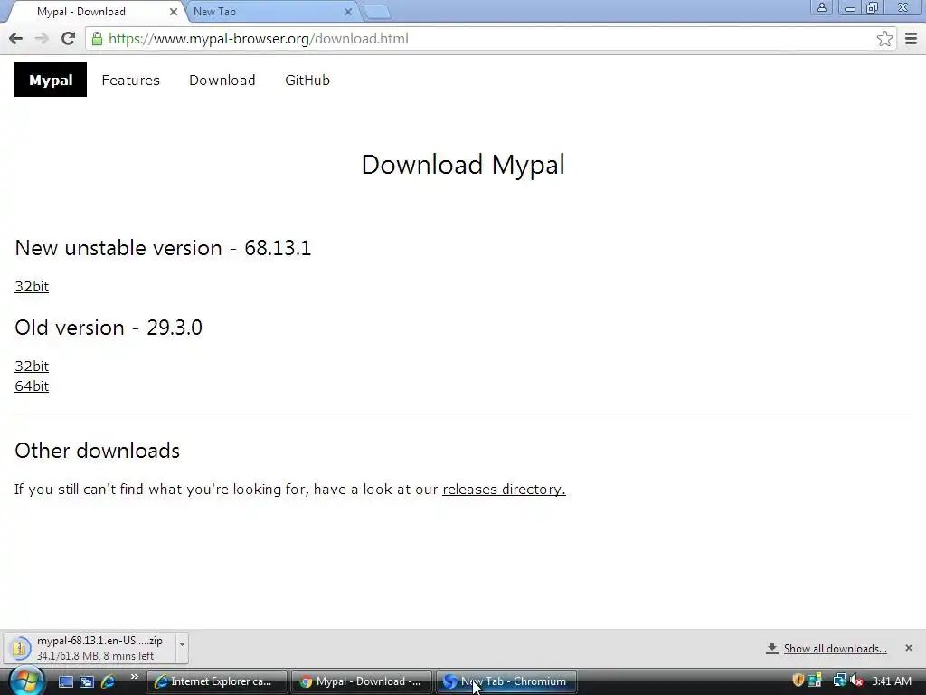Switch to New Tab - Chromium taskbar window
The width and height of the screenshot is (926, 695).
pyautogui.click(x=506, y=681)
